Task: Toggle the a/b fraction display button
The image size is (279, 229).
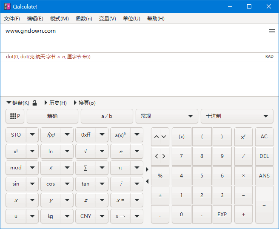Action: click(x=107, y=116)
